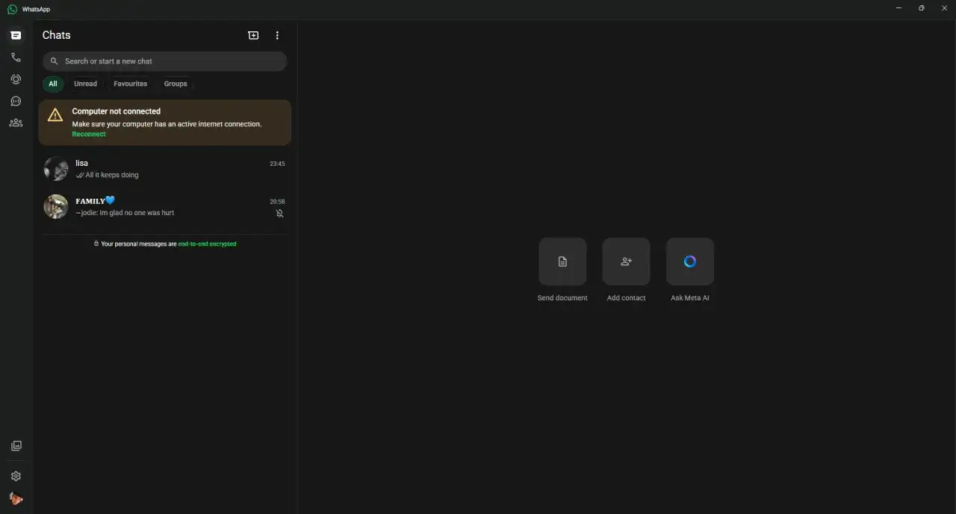
Task: Click the Reconnect link
Action: 89,134
